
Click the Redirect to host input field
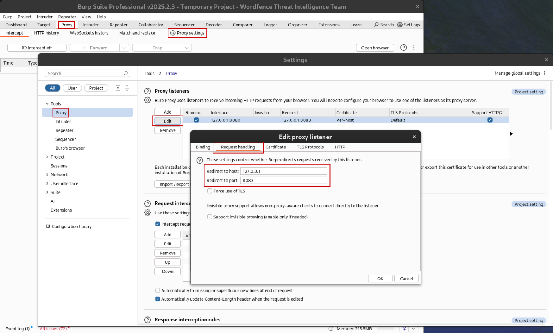point(284,171)
